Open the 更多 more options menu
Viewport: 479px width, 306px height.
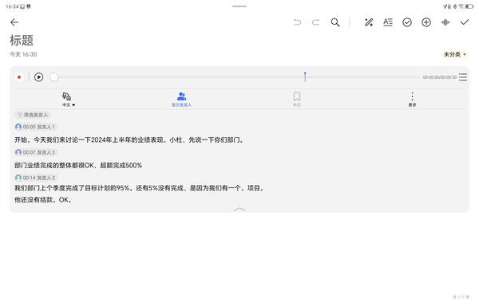point(413,100)
